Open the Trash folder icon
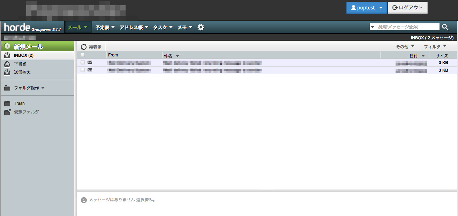This screenshot has width=458, height=216. tap(7, 103)
